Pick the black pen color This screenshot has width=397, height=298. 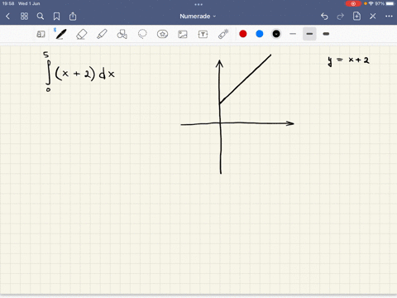click(x=276, y=34)
